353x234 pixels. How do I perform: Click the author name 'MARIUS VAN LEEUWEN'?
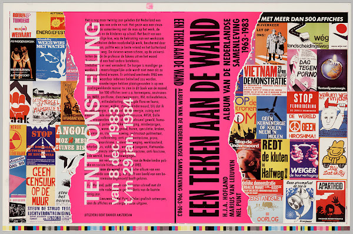point(232,188)
